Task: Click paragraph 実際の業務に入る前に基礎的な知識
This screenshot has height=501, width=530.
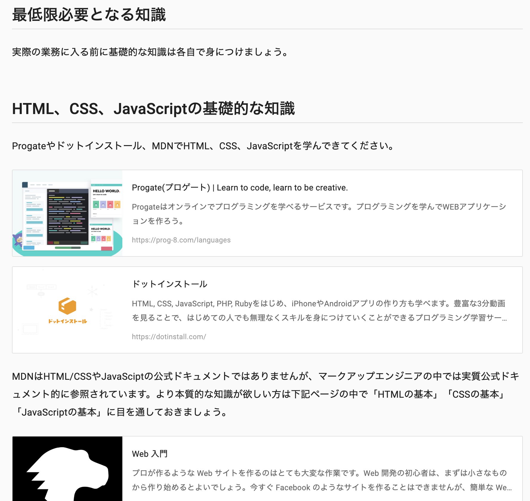Action: tap(151, 52)
